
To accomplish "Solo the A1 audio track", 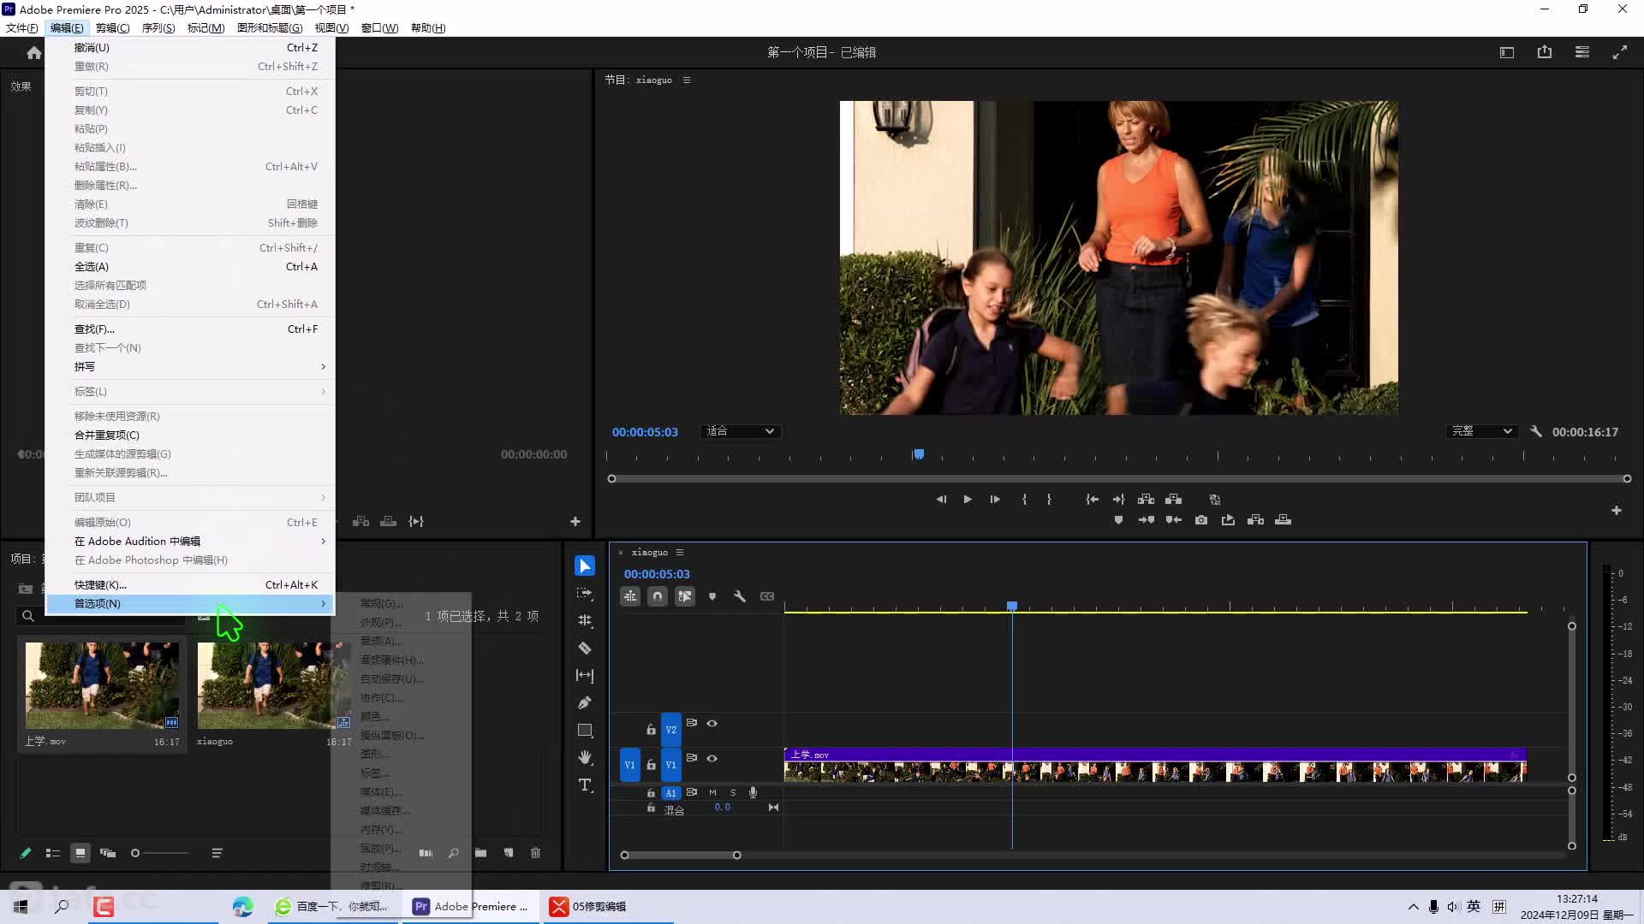I will [733, 792].
